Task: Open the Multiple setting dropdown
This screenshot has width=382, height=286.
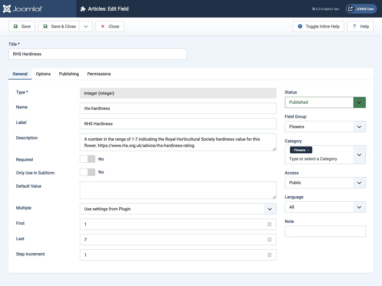Action: click(178, 209)
